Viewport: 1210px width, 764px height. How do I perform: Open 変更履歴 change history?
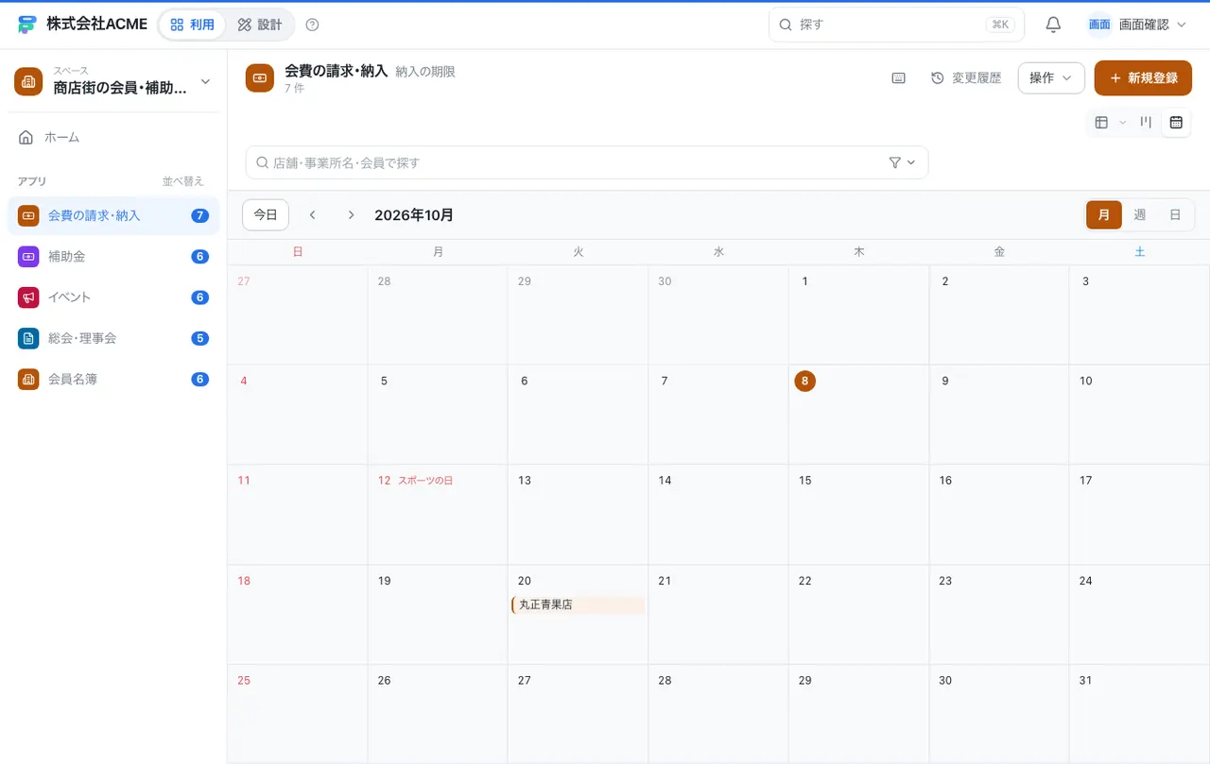point(966,78)
